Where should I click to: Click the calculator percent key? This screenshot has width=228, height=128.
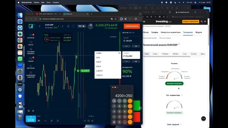coord(125,101)
